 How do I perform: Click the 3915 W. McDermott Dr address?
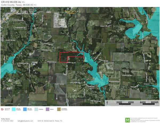[x=49, y=121]
